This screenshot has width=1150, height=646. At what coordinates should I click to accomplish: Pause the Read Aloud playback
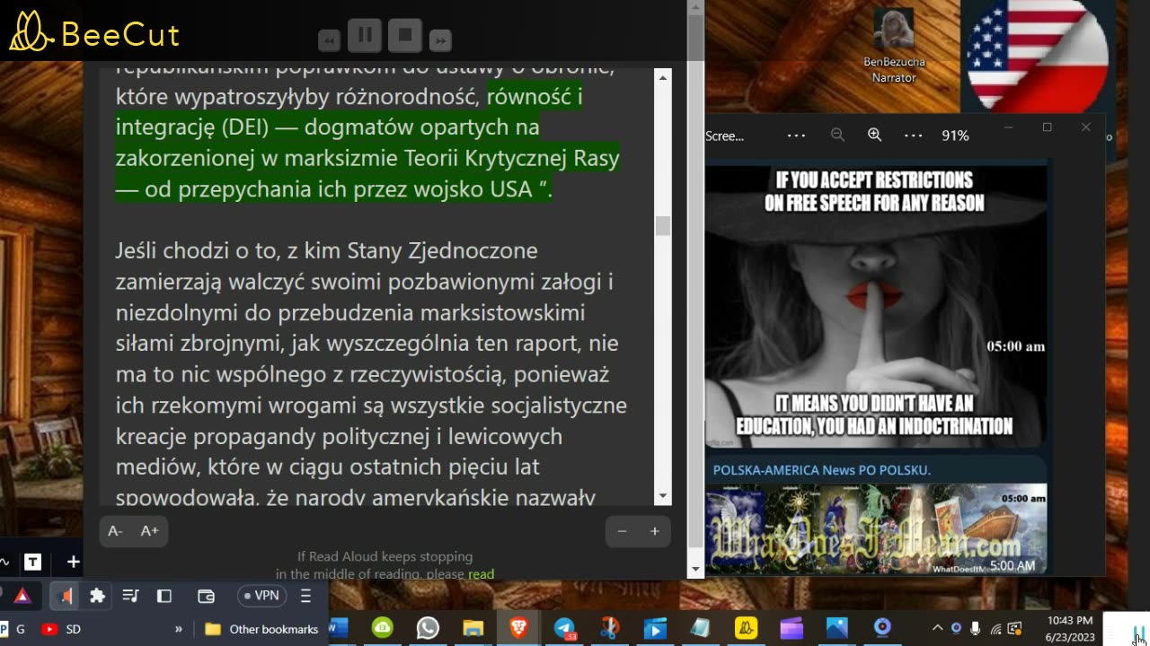point(365,36)
